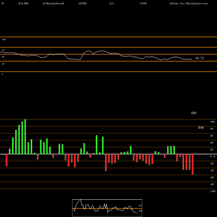Click the "SI & MR" header text
The image size is (217, 217).
23,3
